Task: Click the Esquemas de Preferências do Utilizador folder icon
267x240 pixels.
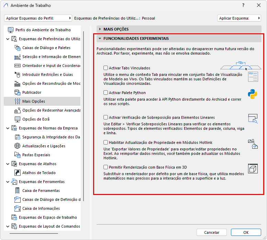Action: tap(14, 39)
